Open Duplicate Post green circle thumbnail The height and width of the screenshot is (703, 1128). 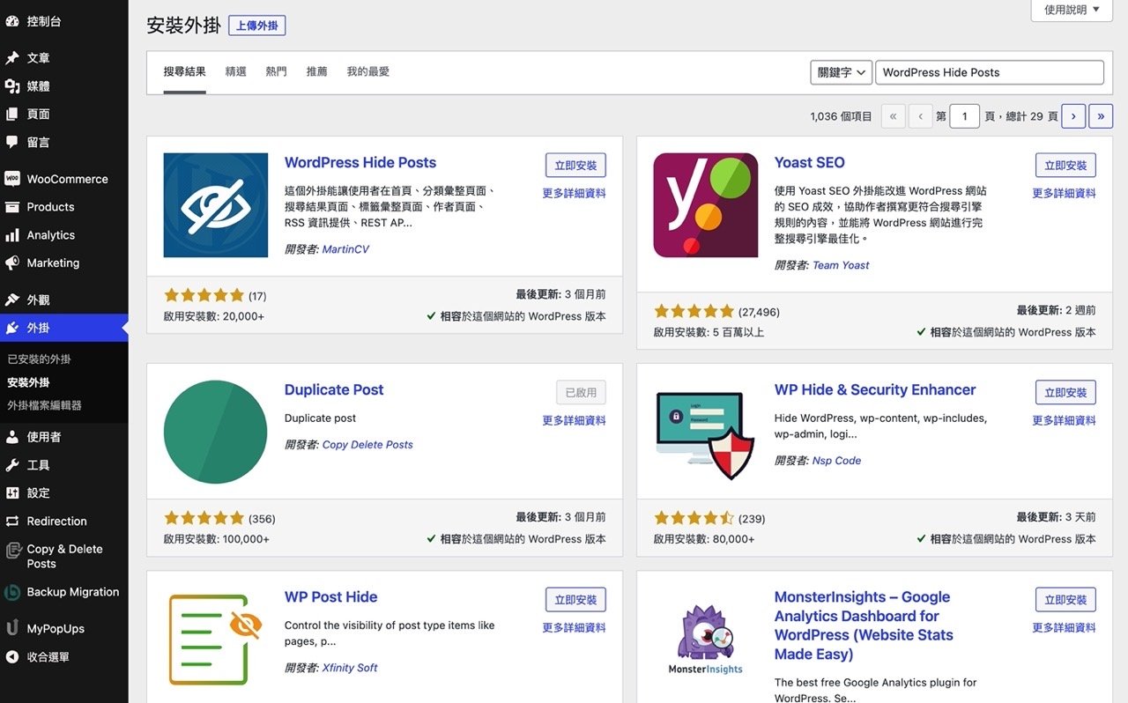216,433
